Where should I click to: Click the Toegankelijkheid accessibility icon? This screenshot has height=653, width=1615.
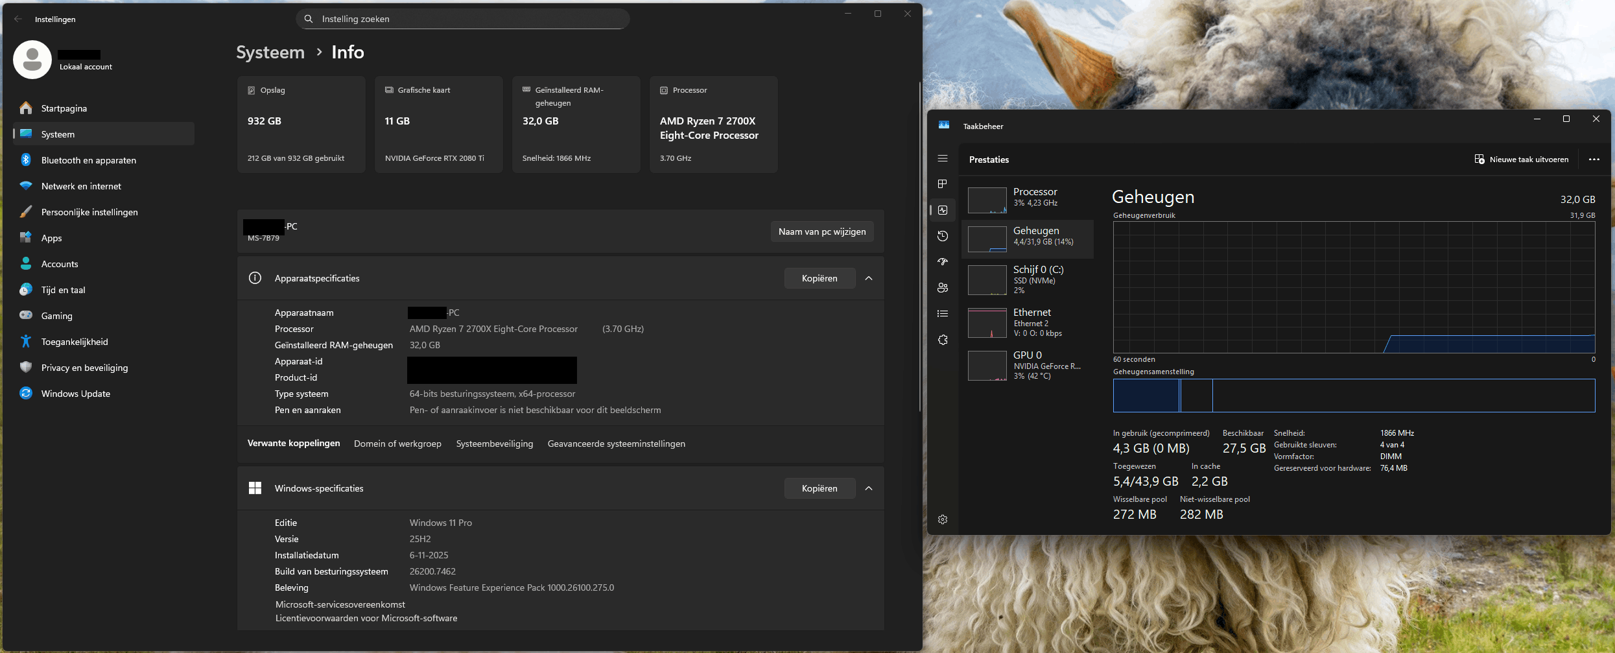(x=26, y=341)
